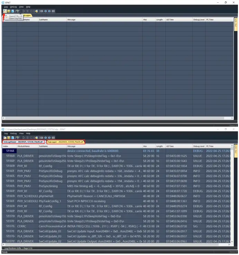
Task: Click SubName column header in top window
Action: (x=52, y=20)
